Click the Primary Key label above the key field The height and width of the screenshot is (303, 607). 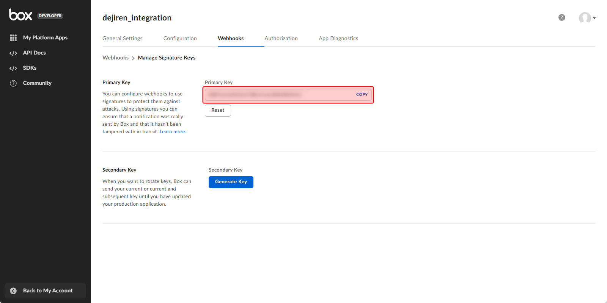pyautogui.click(x=219, y=82)
